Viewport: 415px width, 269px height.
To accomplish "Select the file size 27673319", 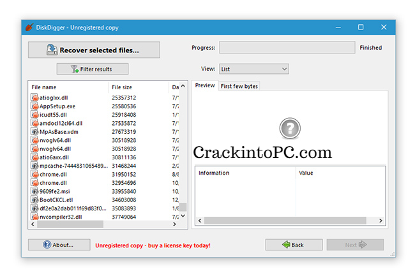I will [124, 131].
